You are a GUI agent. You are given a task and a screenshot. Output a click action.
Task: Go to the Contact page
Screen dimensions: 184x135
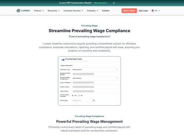[106, 11]
